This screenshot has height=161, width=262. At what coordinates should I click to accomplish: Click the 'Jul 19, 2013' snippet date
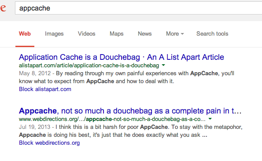[35, 127]
